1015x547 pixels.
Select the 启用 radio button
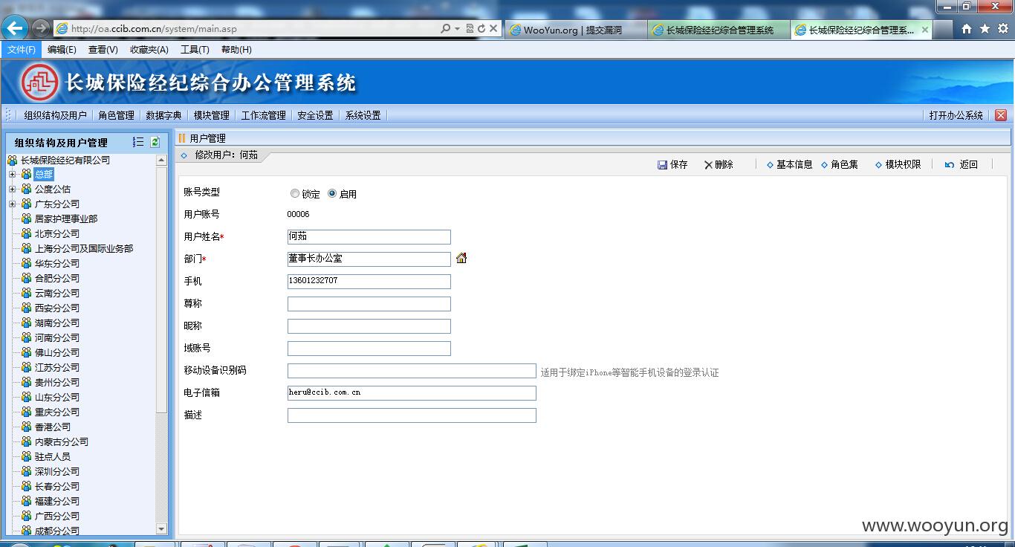pyautogui.click(x=332, y=193)
